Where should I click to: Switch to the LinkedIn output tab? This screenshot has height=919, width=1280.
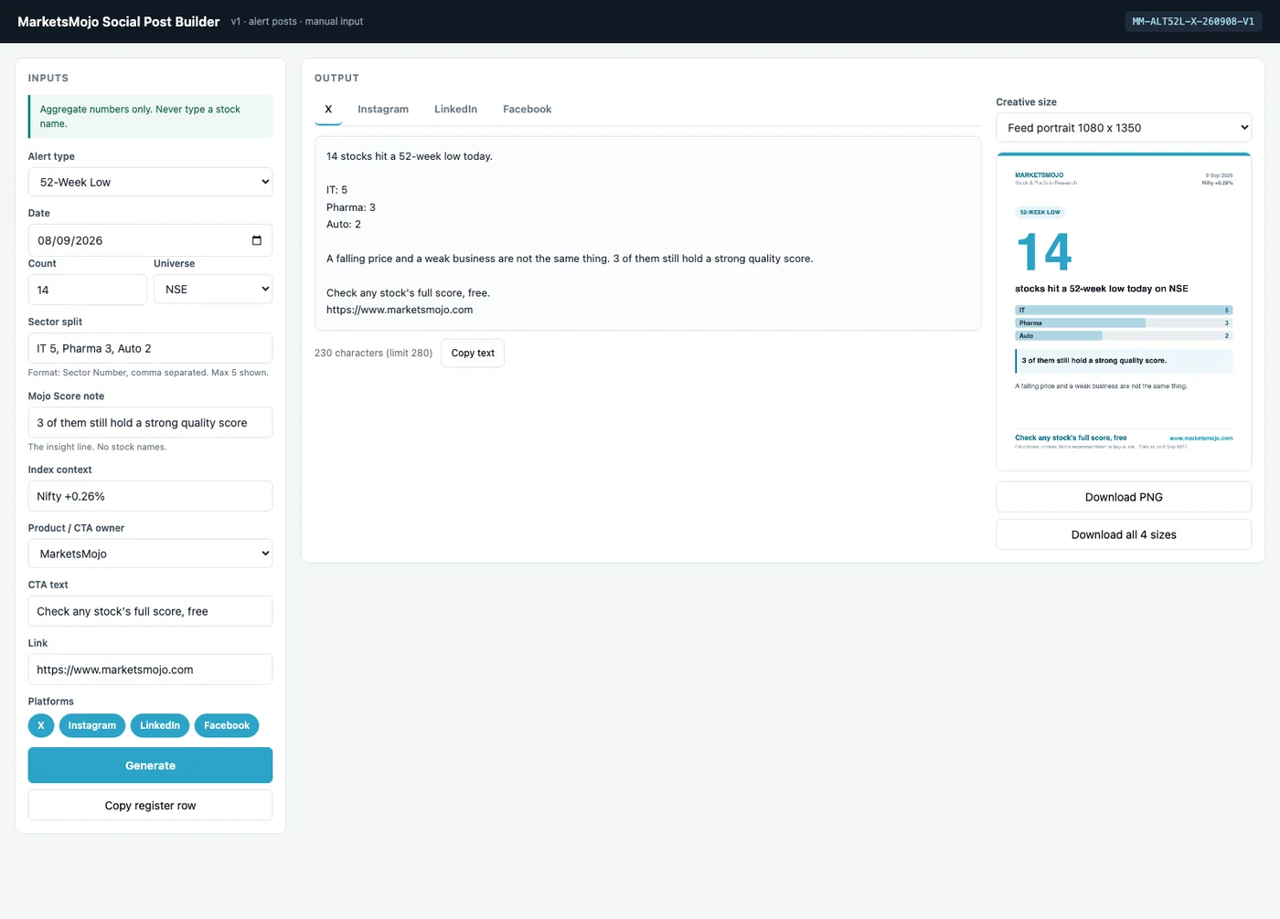(455, 109)
